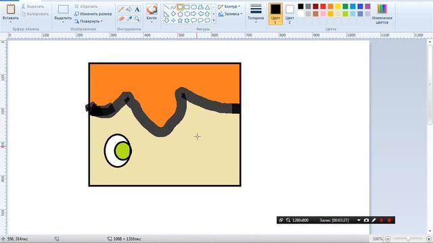Click the zoom slider in status bar
The width and height of the screenshot is (433, 243).
coord(408,239)
